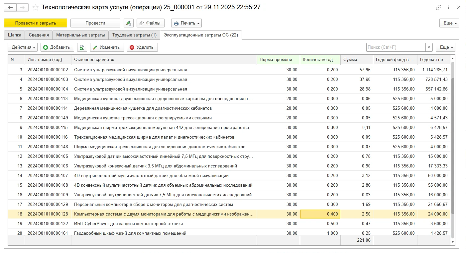Post and close with Провести и закрыть

pyautogui.click(x=36, y=23)
